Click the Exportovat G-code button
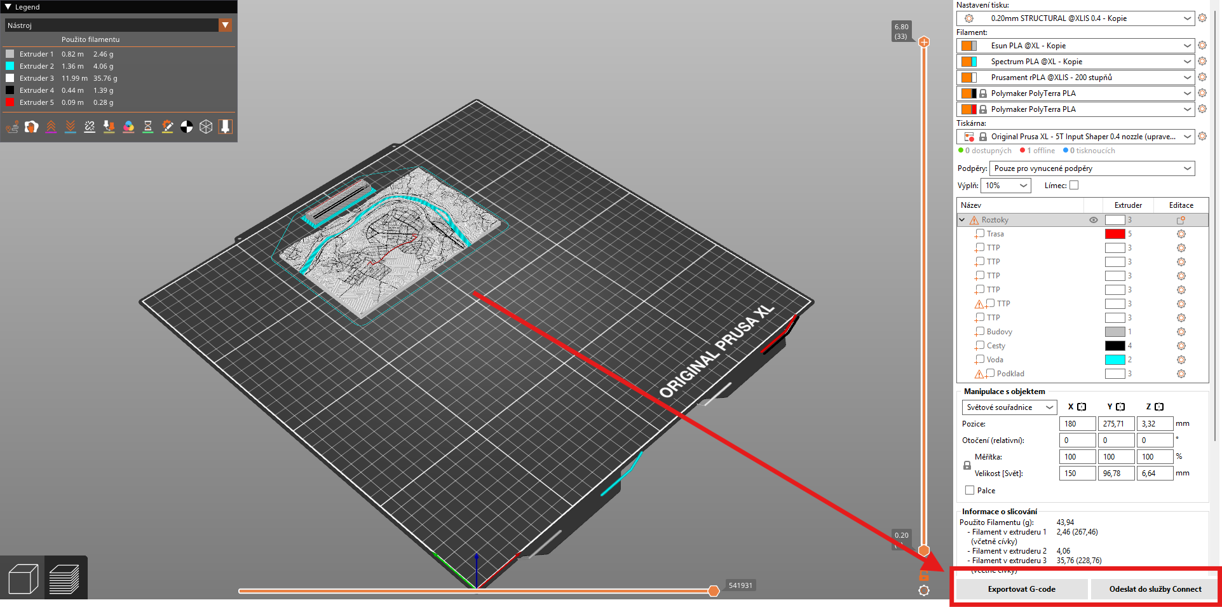The height and width of the screenshot is (607, 1222). [x=1021, y=589]
